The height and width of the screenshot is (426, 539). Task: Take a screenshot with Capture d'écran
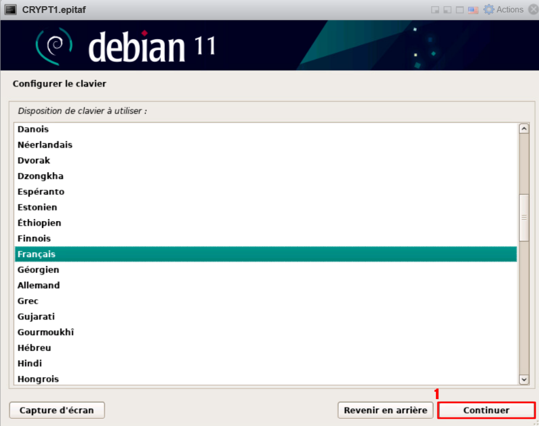pyautogui.click(x=57, y=410)
